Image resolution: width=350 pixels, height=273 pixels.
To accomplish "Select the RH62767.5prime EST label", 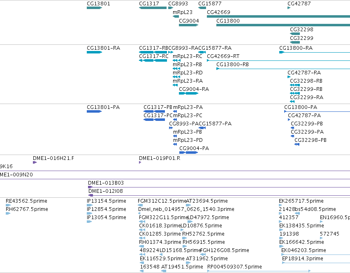I will pyautogui.click(x=27, y=209).
